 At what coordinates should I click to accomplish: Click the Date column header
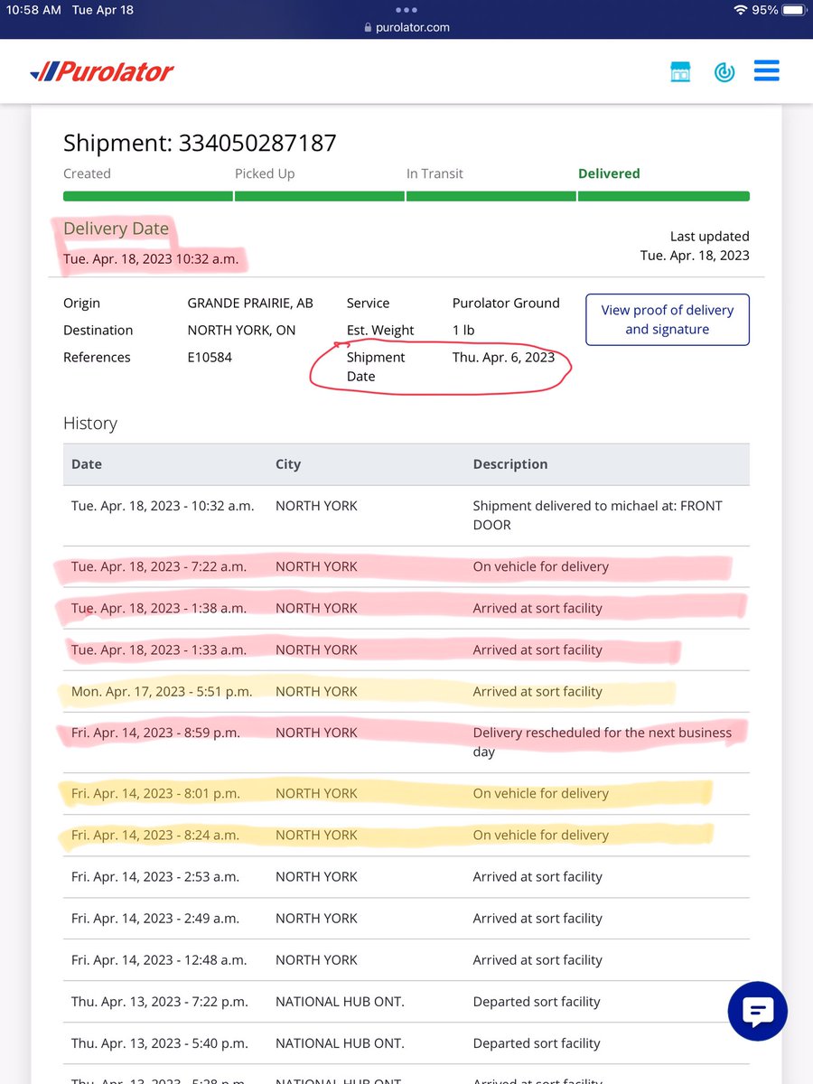[x=87, y=464]
